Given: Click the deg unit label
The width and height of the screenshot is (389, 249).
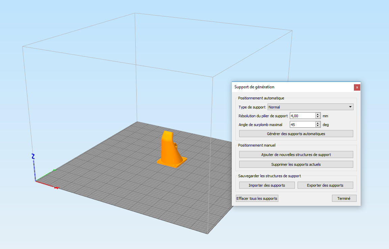Looking at the screenshot, I should click(x=326, y=125).
